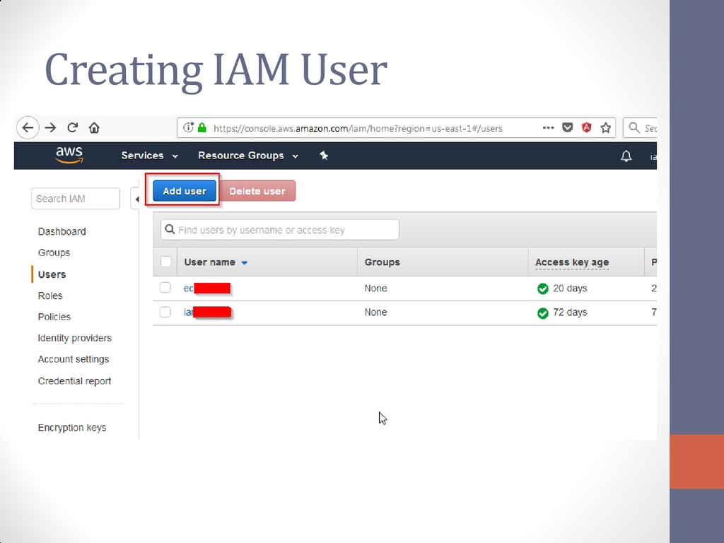The width and height of the screenshot is (724, 543).
Task: Click the browser URL address bar
Action: tap(358, 128)
